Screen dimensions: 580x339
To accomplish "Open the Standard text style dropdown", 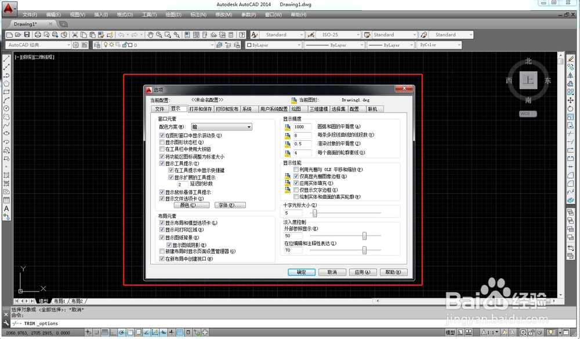I will click(x=281, y=35).
